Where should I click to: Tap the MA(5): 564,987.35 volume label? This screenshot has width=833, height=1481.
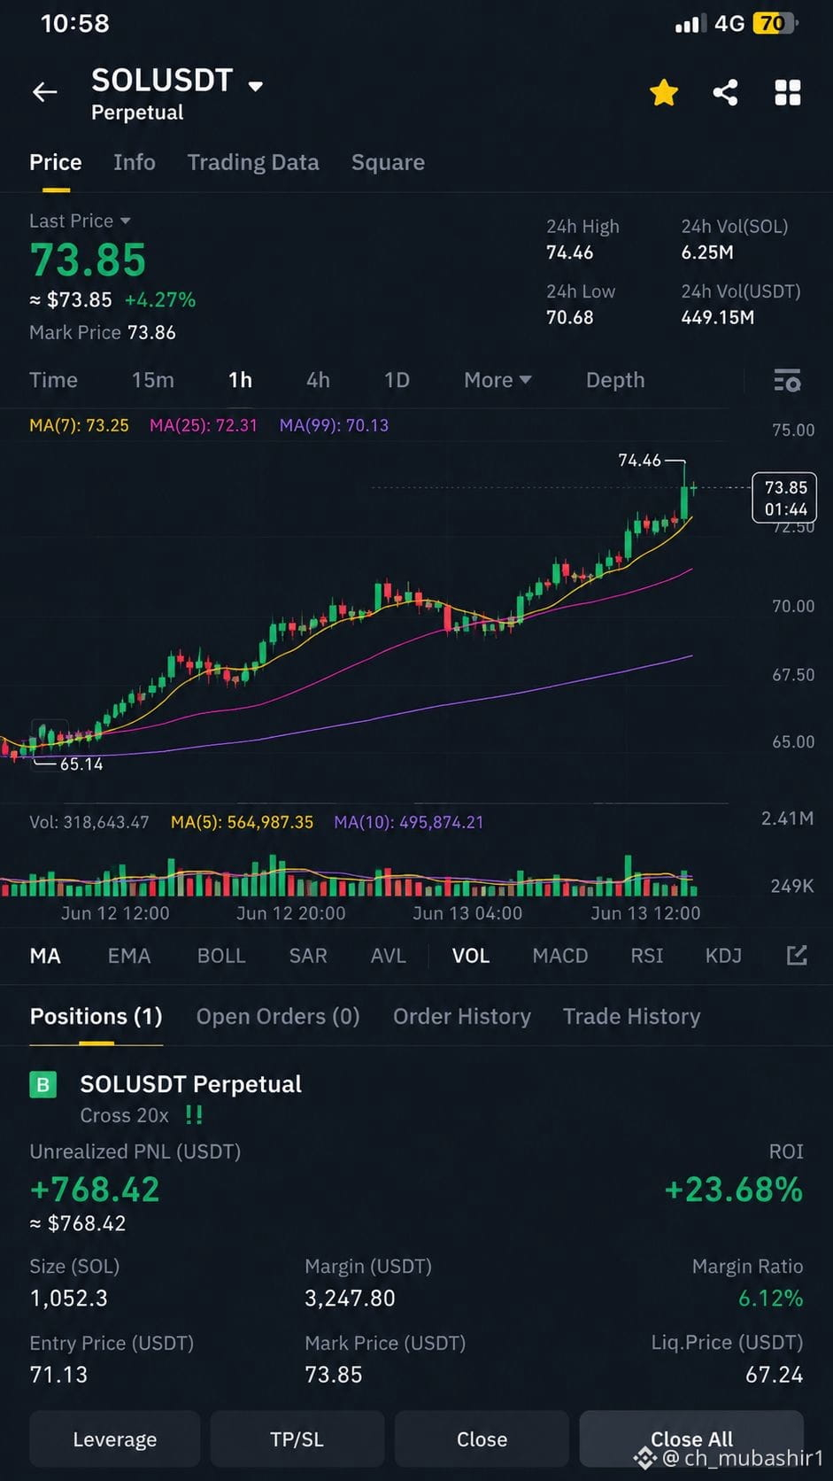tap(242, 822)
